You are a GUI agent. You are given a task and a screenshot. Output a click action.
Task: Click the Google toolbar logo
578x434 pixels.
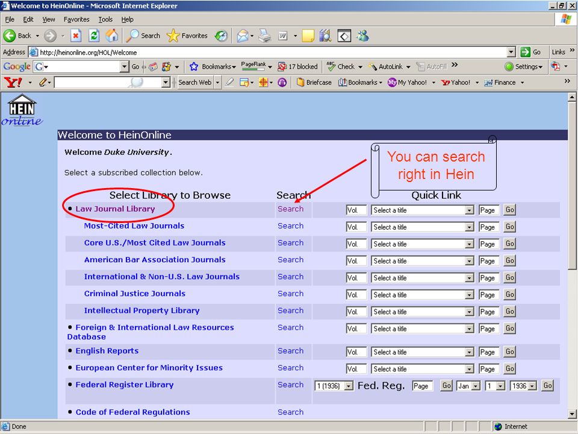[17, 66]
